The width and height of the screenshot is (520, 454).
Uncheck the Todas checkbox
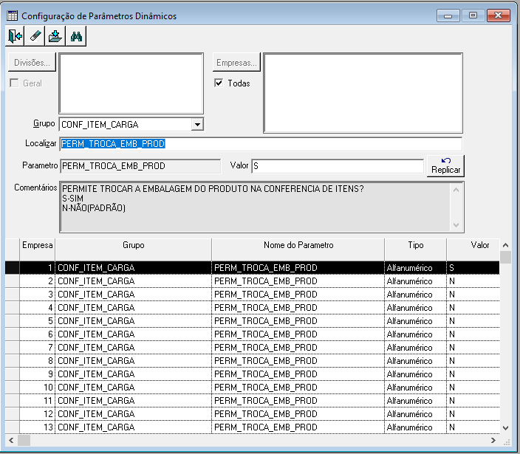219,83
